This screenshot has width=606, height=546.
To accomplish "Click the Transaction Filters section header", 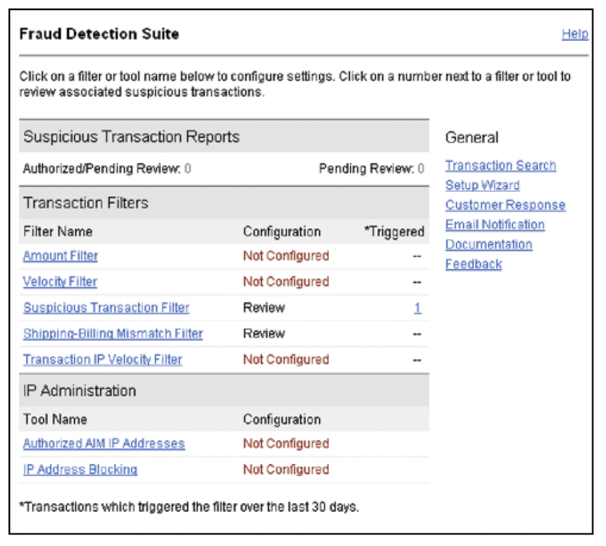I will (x=224, y=203).
